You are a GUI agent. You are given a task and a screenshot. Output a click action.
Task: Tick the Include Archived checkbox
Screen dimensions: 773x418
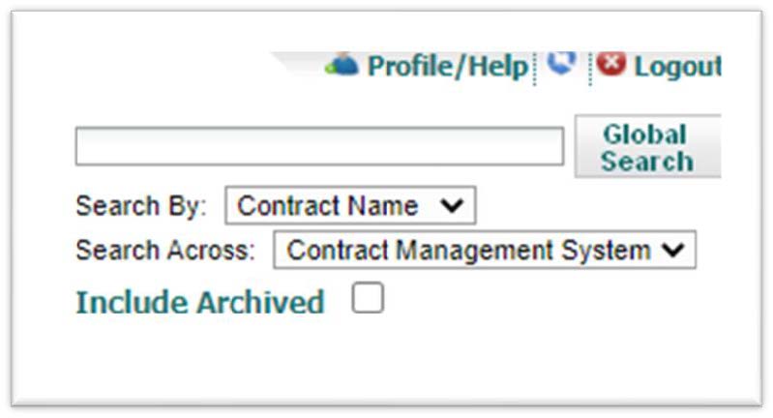pos(368,299)
